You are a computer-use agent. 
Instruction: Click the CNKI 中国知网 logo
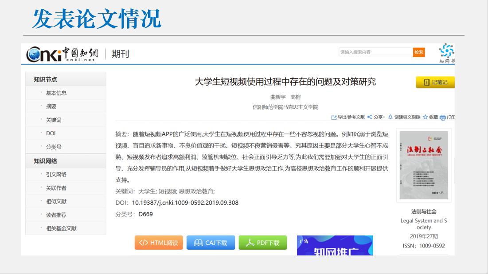tap(62, 54)
